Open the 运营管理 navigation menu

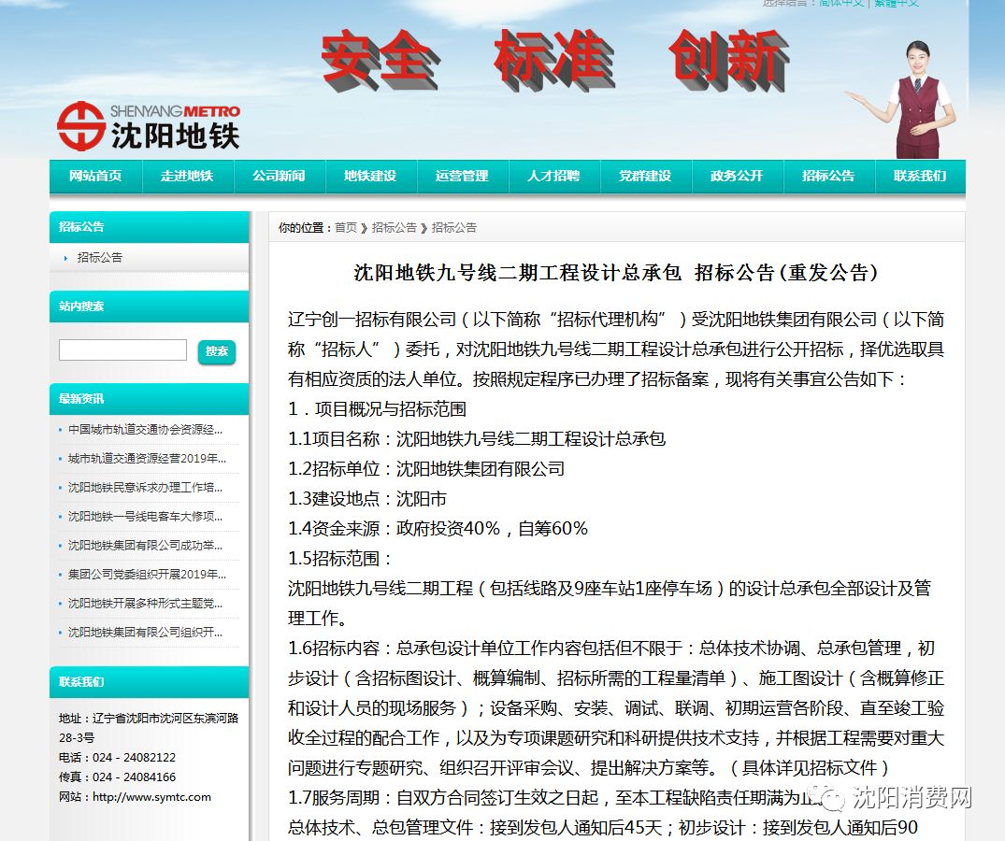click(462, 176)
